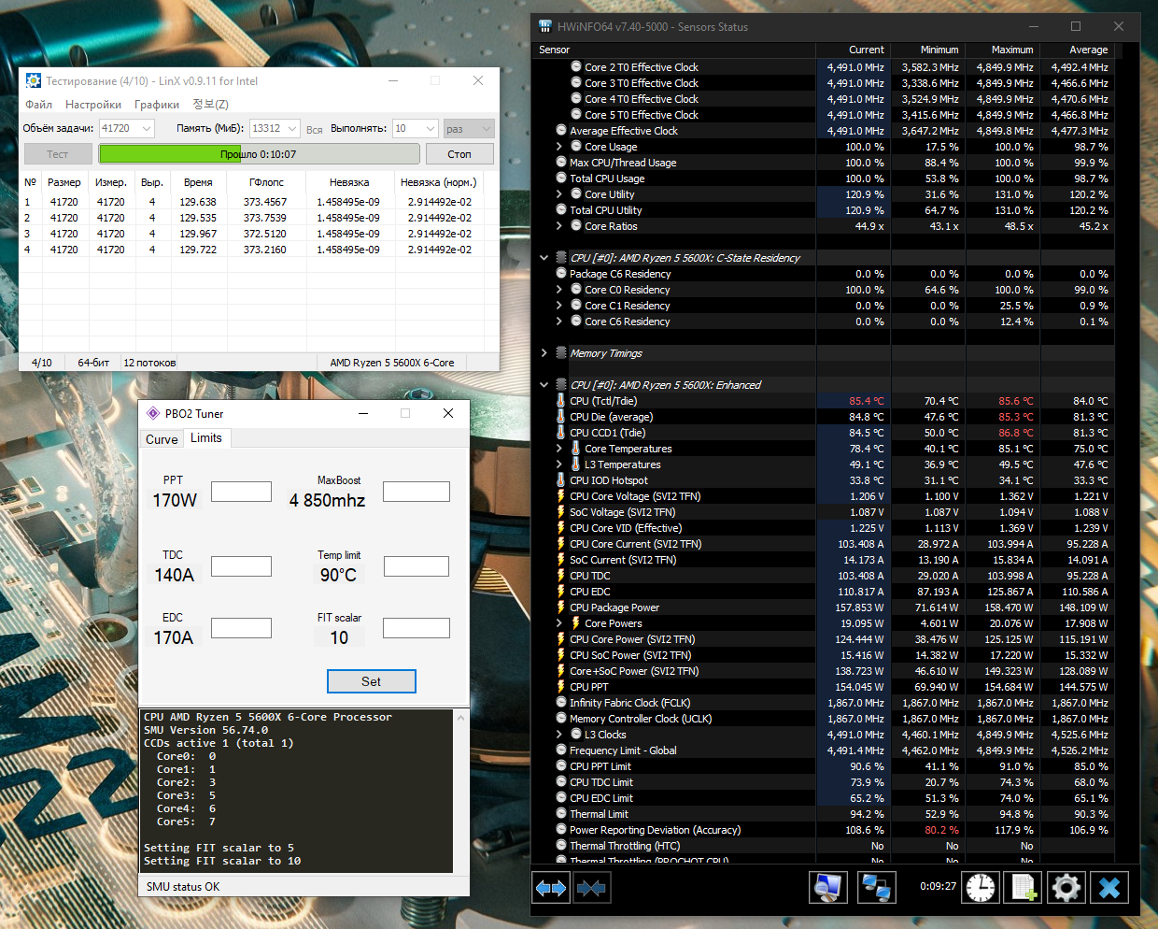The image size is (1158, 929).
Task: Click the LinX progress bar showing 0:10:07
Action: point(259,154)
